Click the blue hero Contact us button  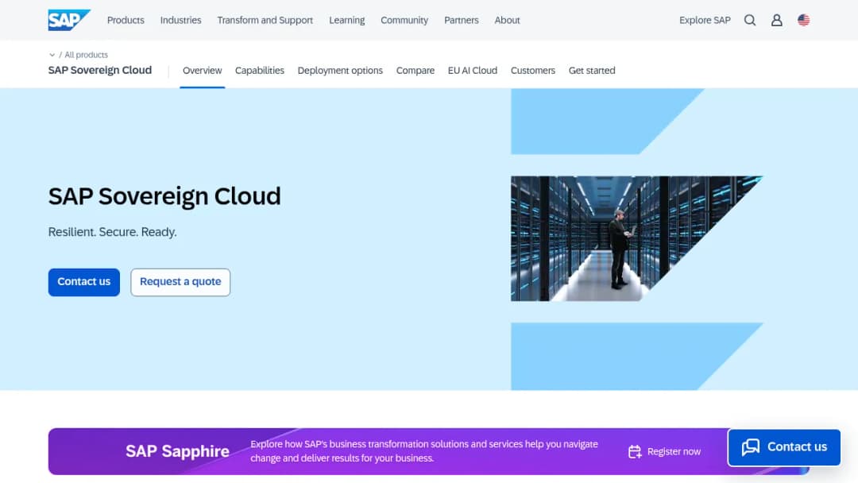pyautogui.click(x=83, y=282)
